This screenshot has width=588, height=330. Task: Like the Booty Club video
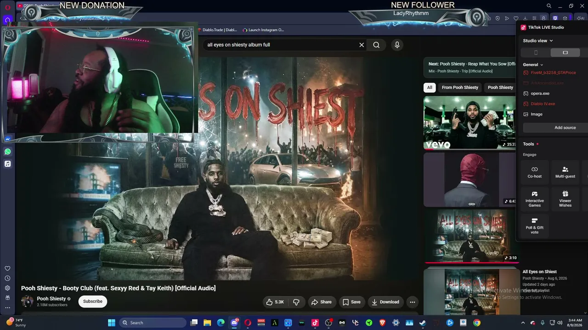275,302
